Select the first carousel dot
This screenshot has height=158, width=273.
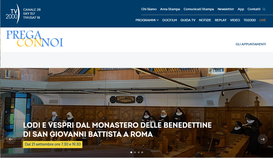131,152
